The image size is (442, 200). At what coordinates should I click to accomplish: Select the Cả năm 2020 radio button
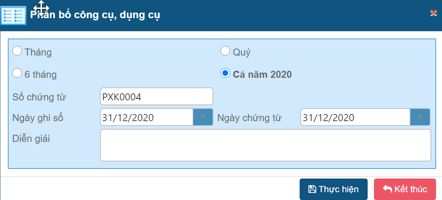(x=225, y=73)
